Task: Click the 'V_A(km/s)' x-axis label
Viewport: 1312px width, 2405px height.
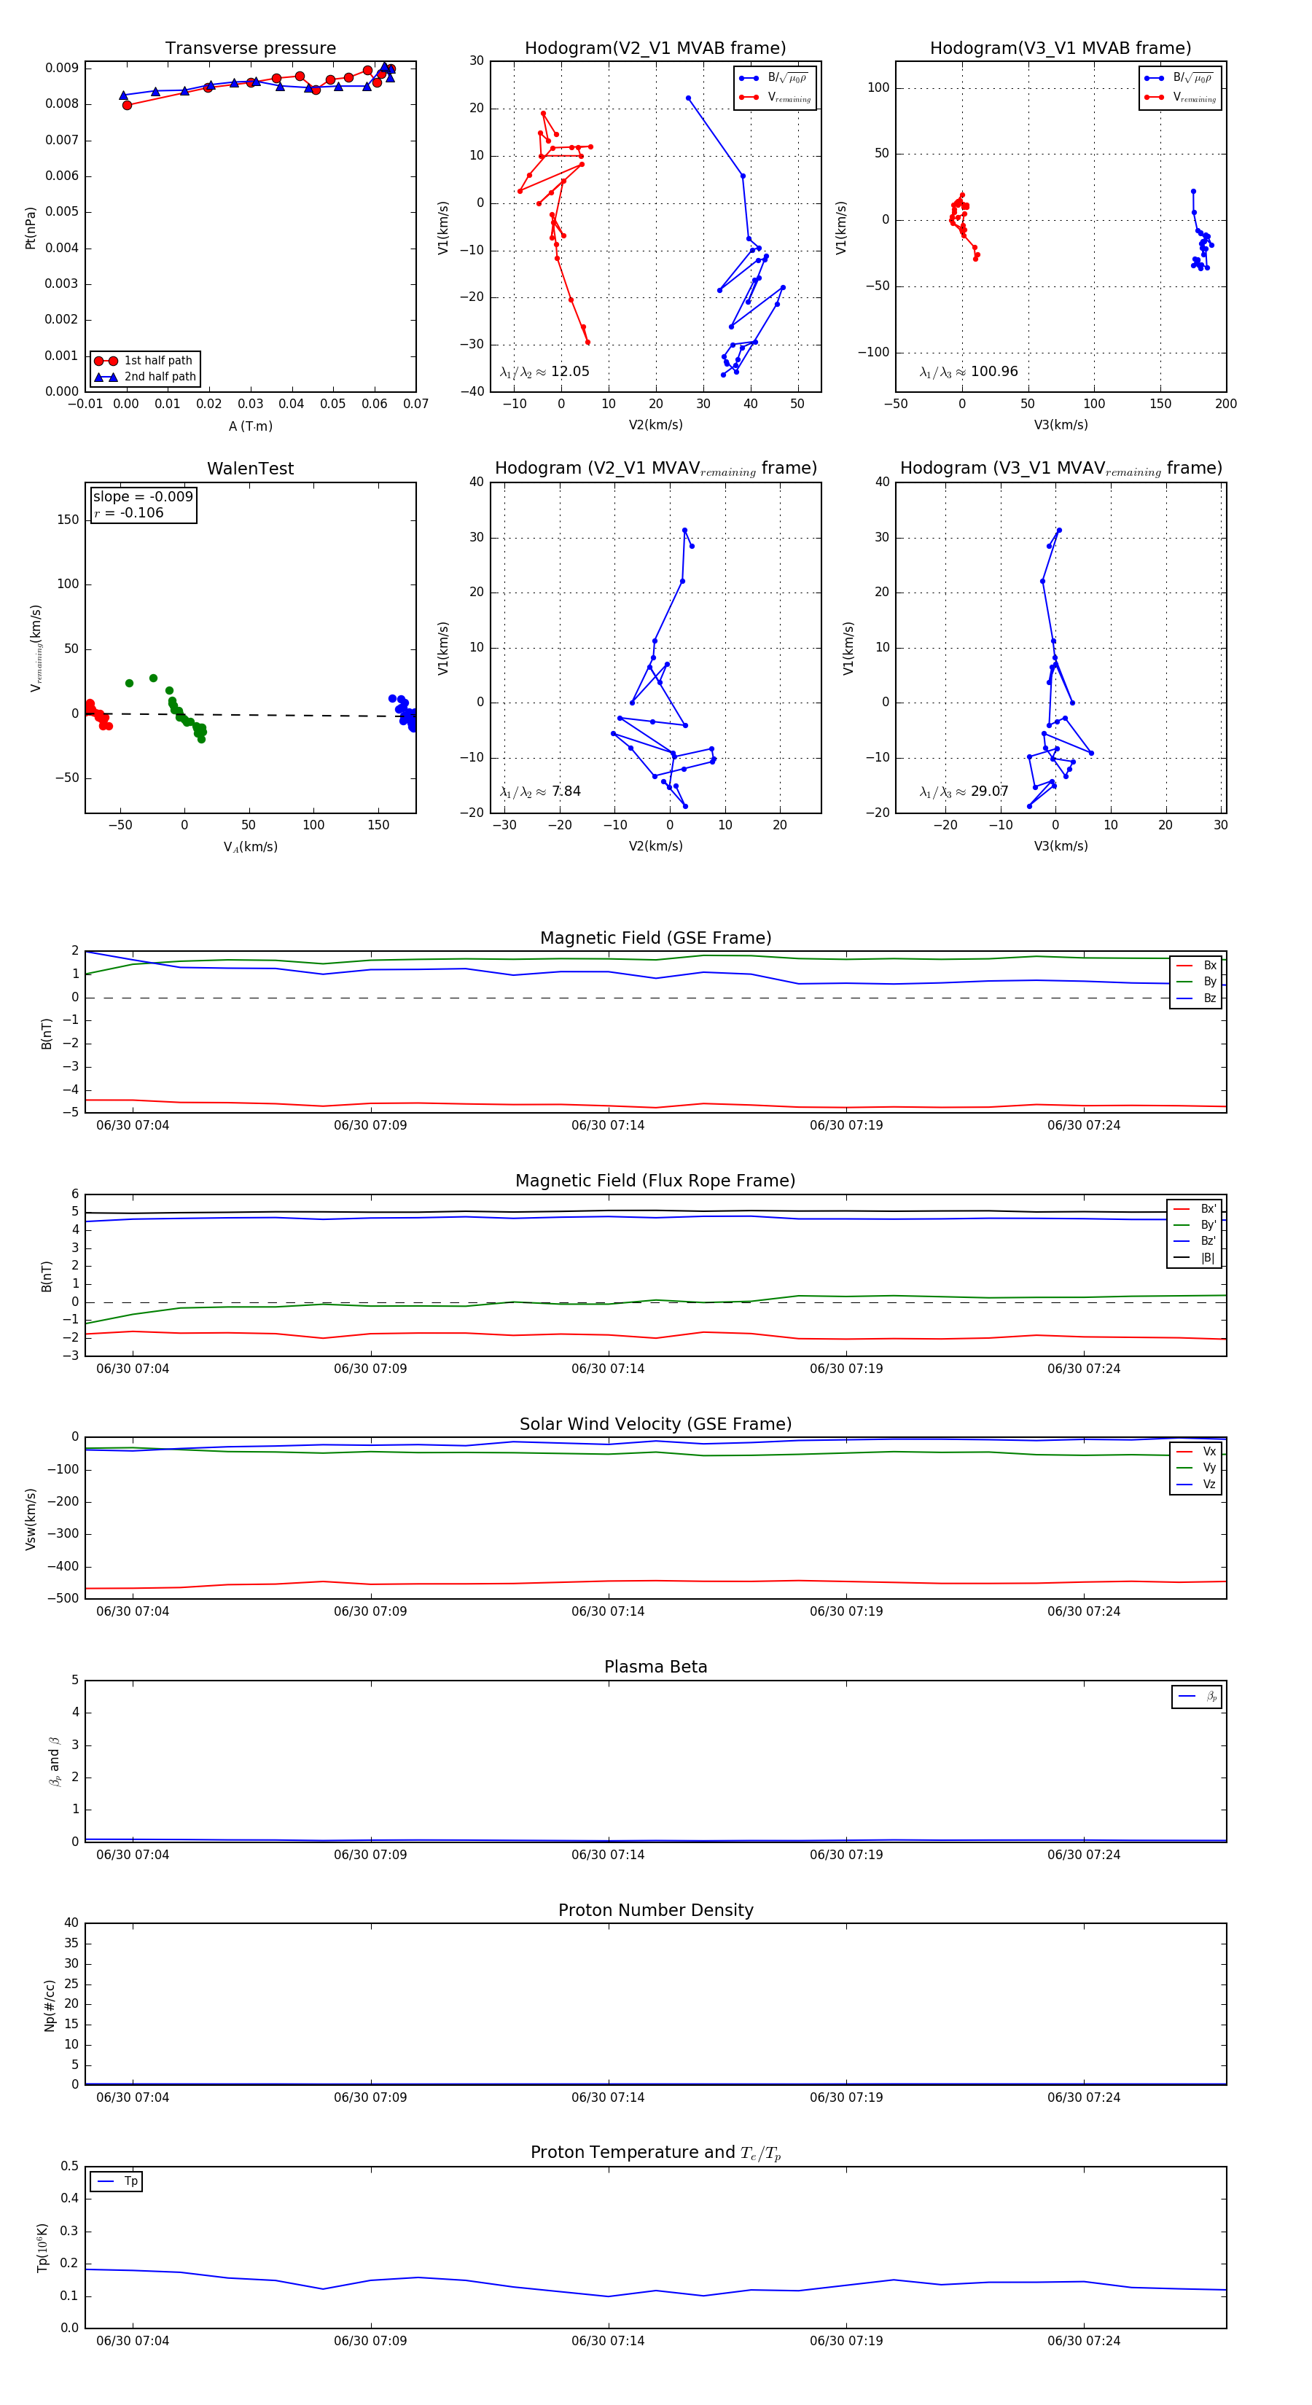Action: pos(250,847)
